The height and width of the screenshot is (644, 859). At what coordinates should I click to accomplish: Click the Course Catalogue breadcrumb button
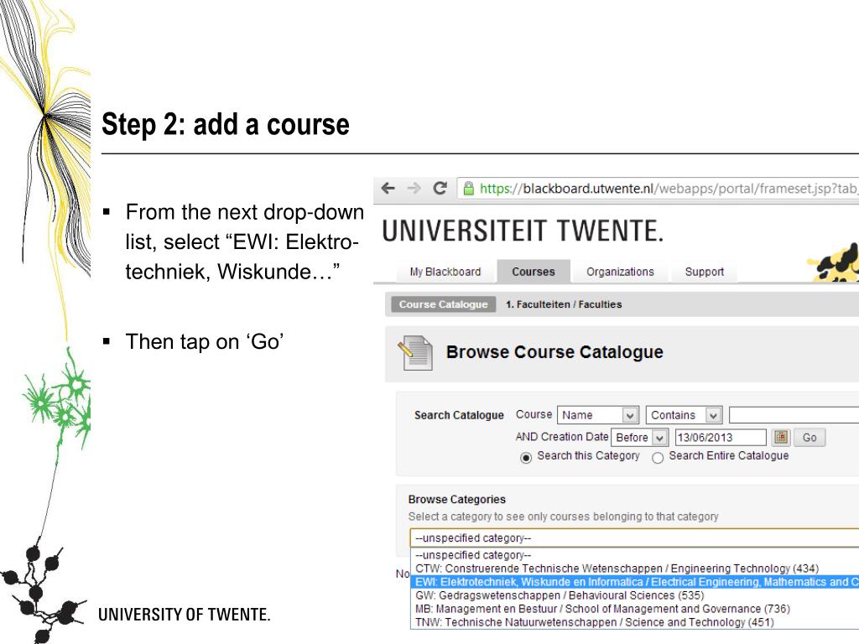443,304
